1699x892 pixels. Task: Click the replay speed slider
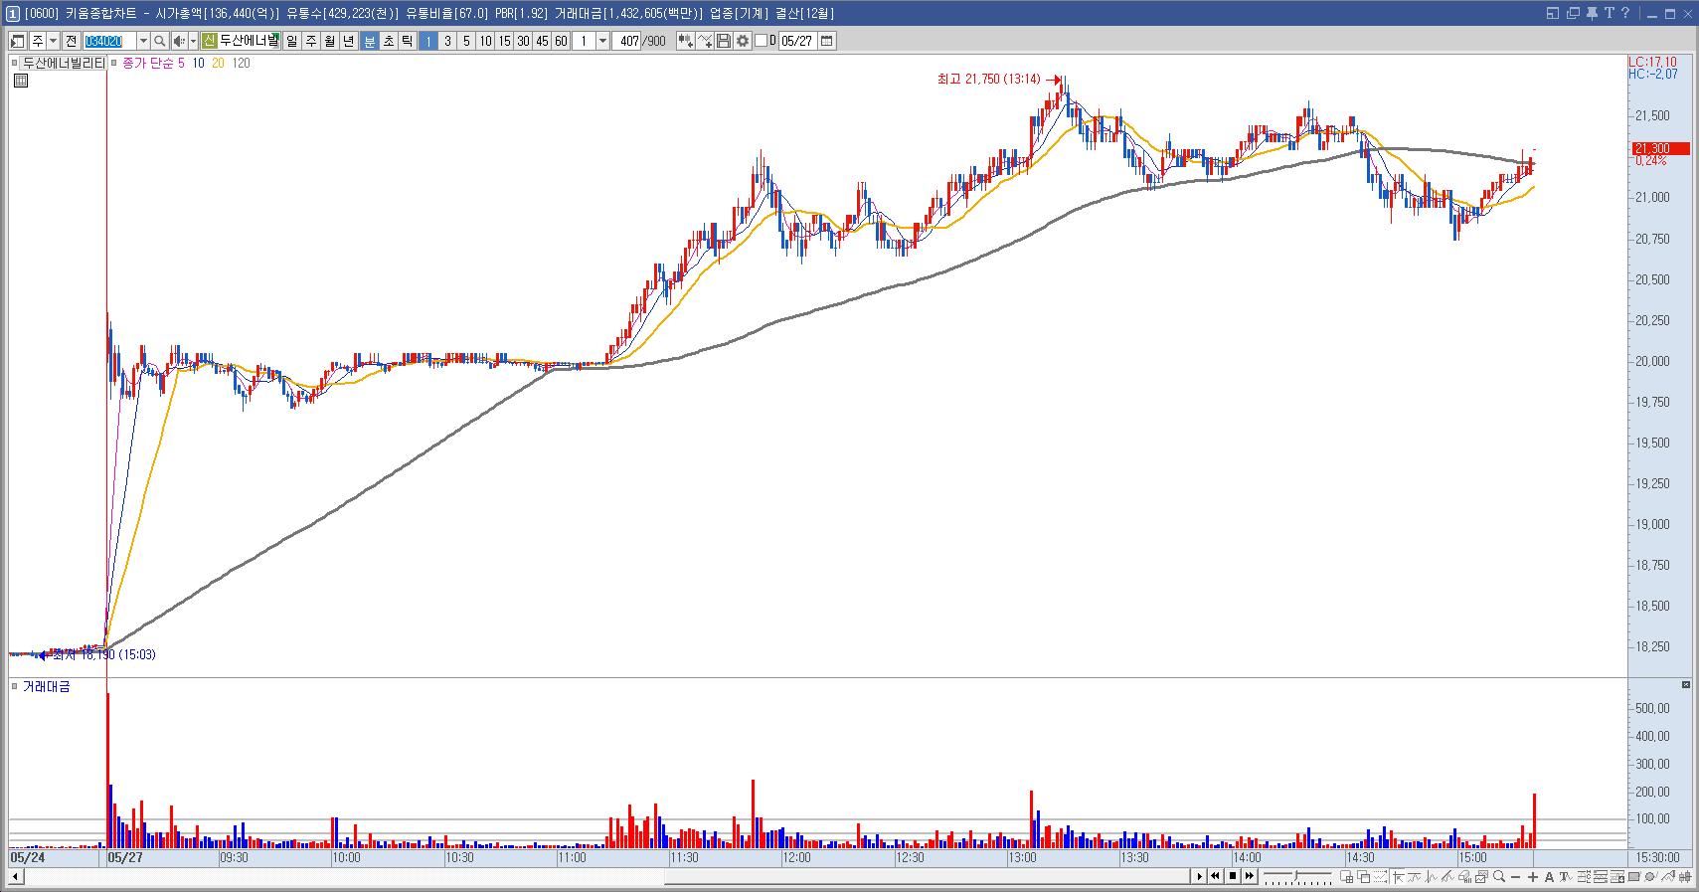click(1298, 876)
